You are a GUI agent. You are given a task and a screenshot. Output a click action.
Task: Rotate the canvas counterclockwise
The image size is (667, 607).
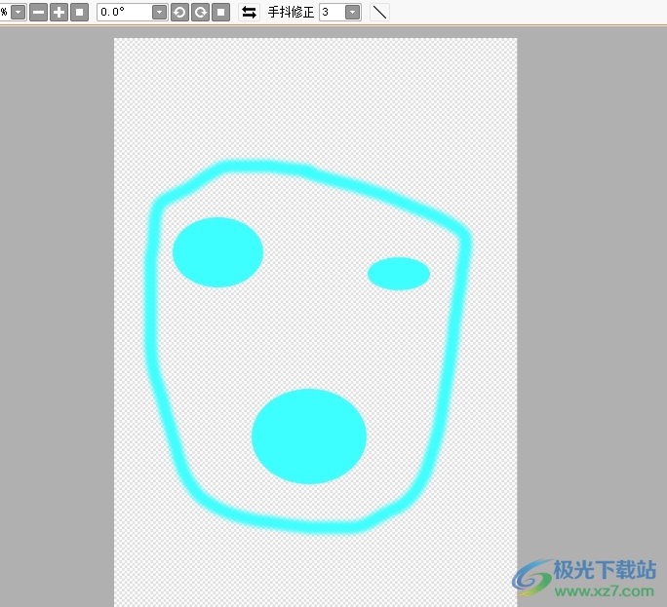(179, 13)
